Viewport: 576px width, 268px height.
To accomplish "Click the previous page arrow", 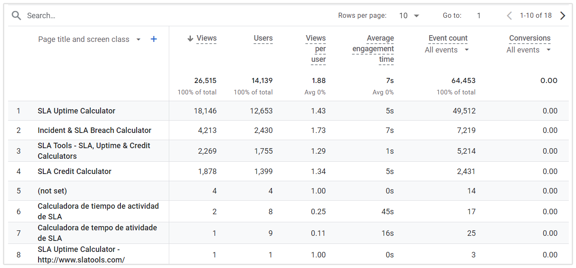I will tap(509, 16).
